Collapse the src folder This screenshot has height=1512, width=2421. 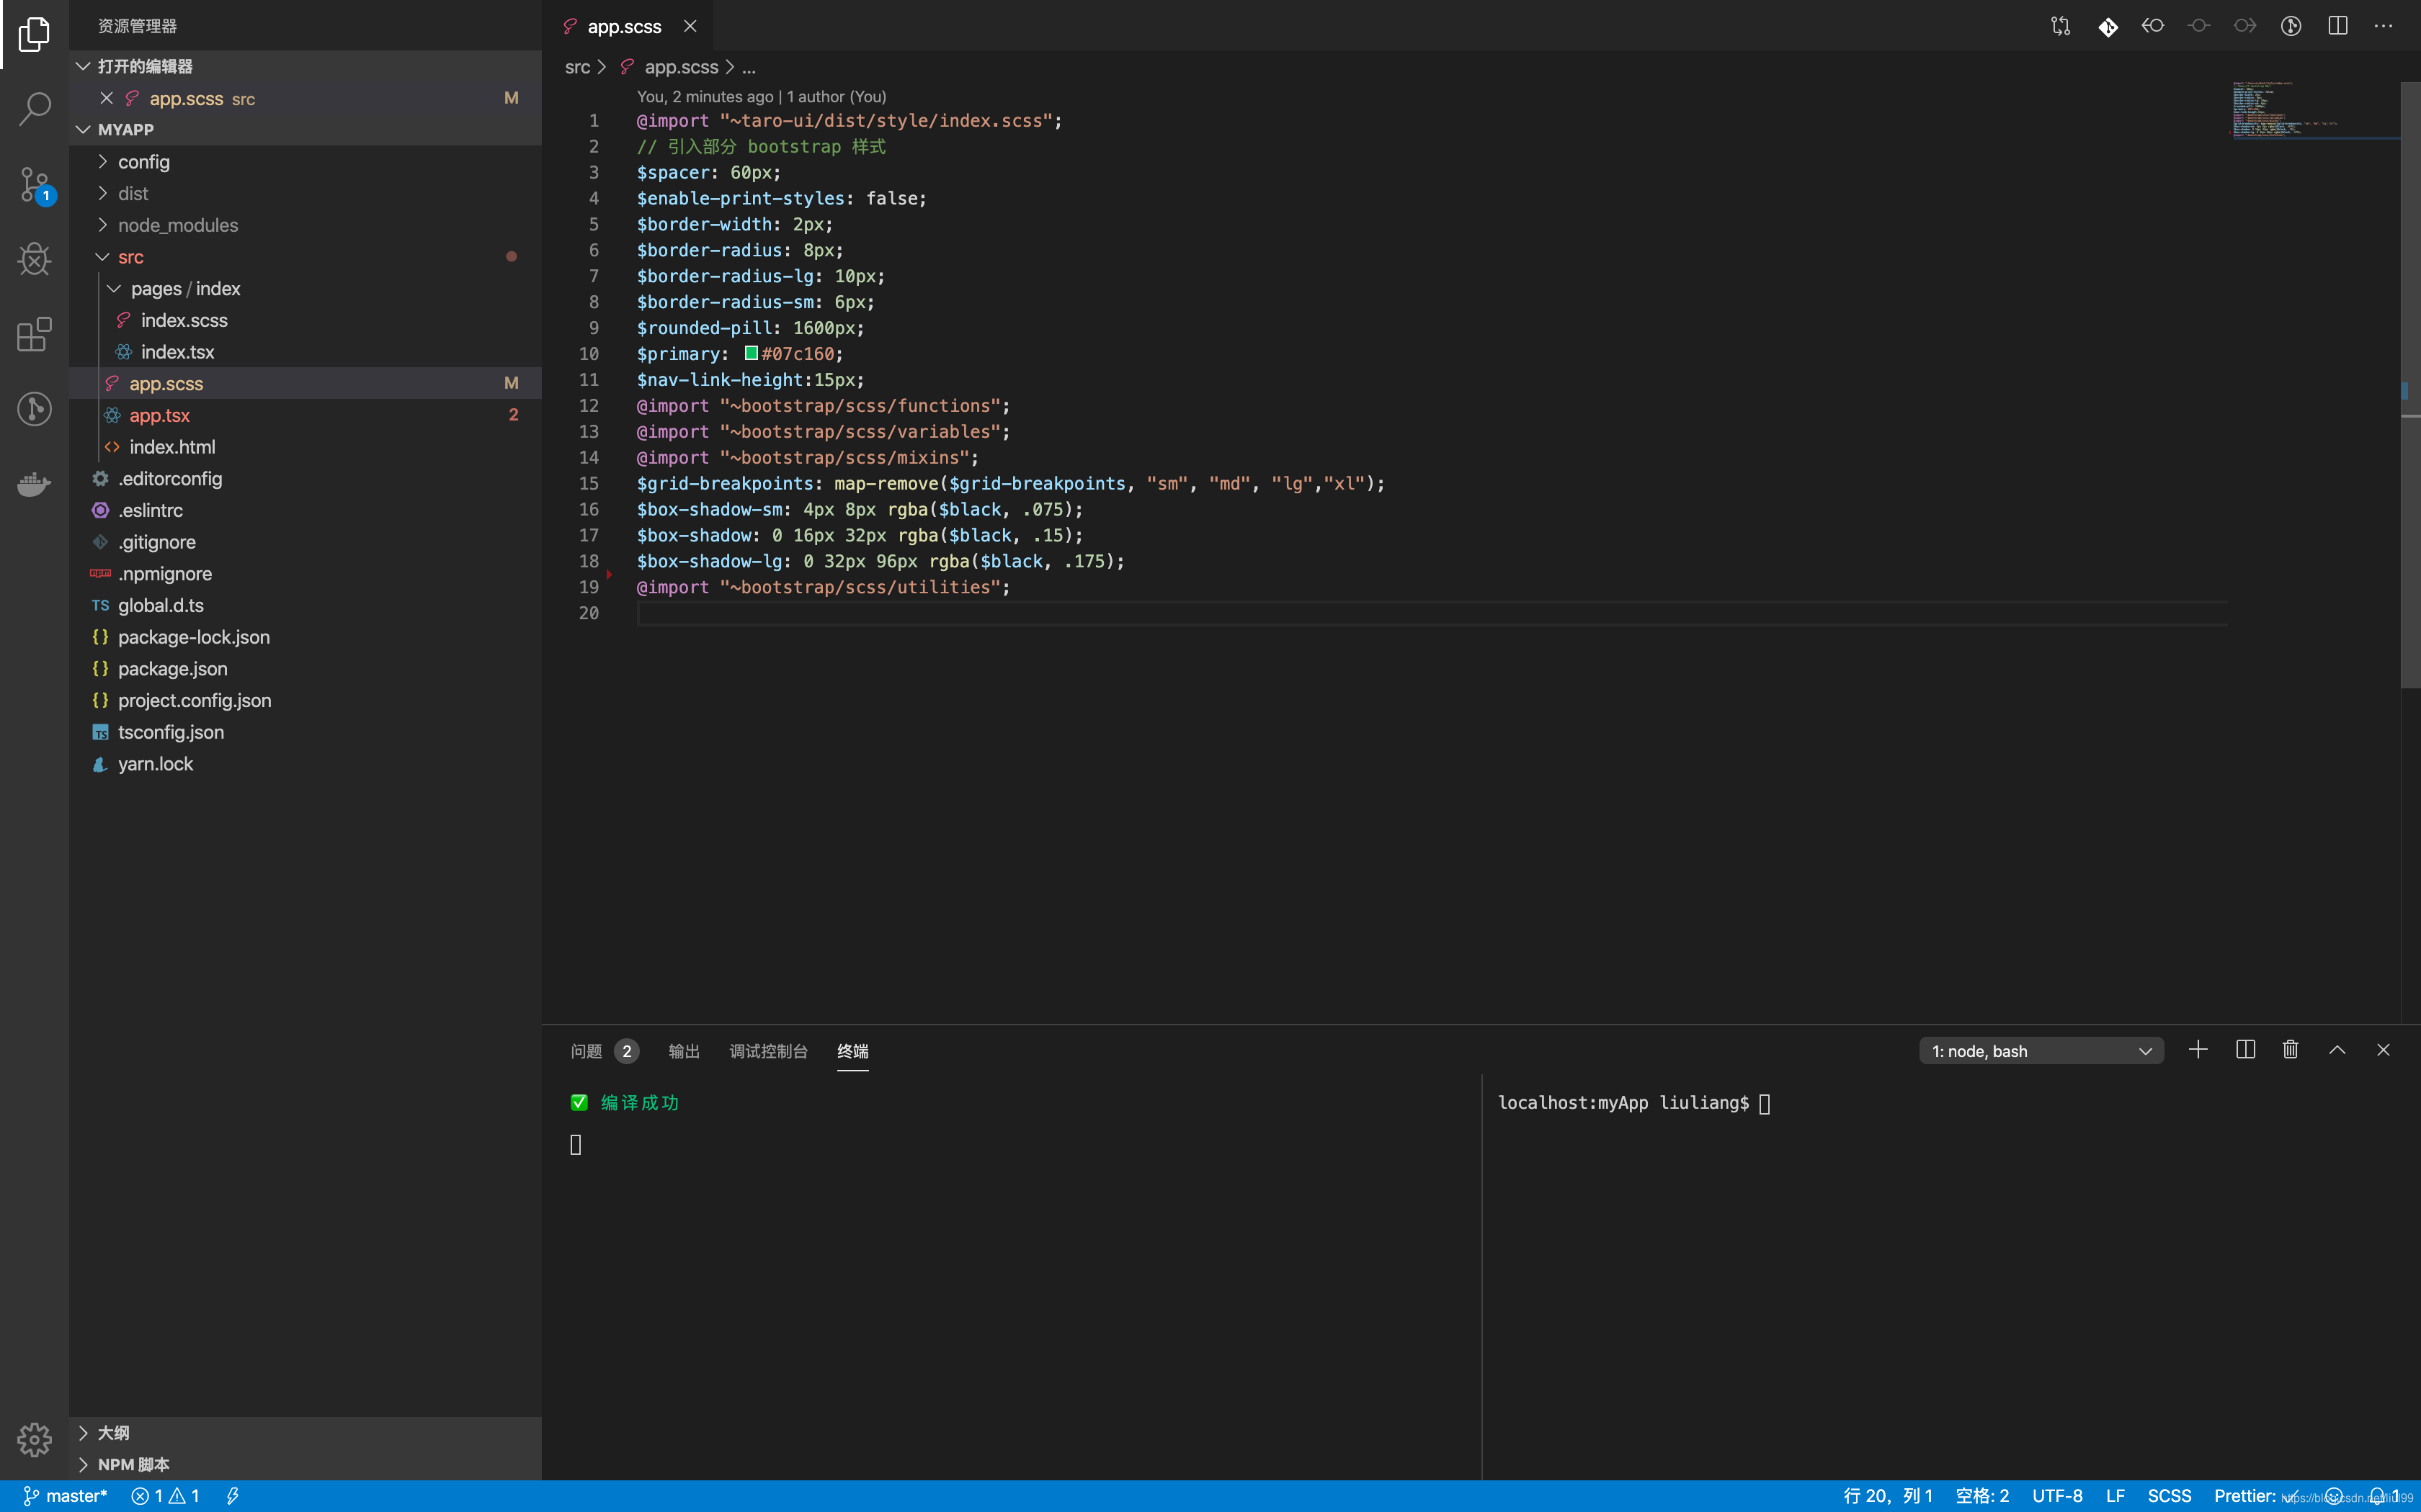click(130, 257)
